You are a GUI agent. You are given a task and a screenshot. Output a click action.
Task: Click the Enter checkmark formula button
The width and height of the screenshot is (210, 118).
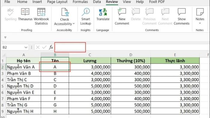coord(44,47)
